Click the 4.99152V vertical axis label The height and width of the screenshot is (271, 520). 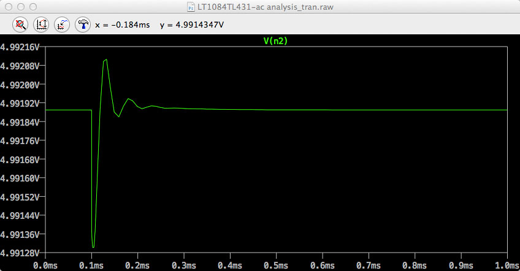[x=20, y=197]
